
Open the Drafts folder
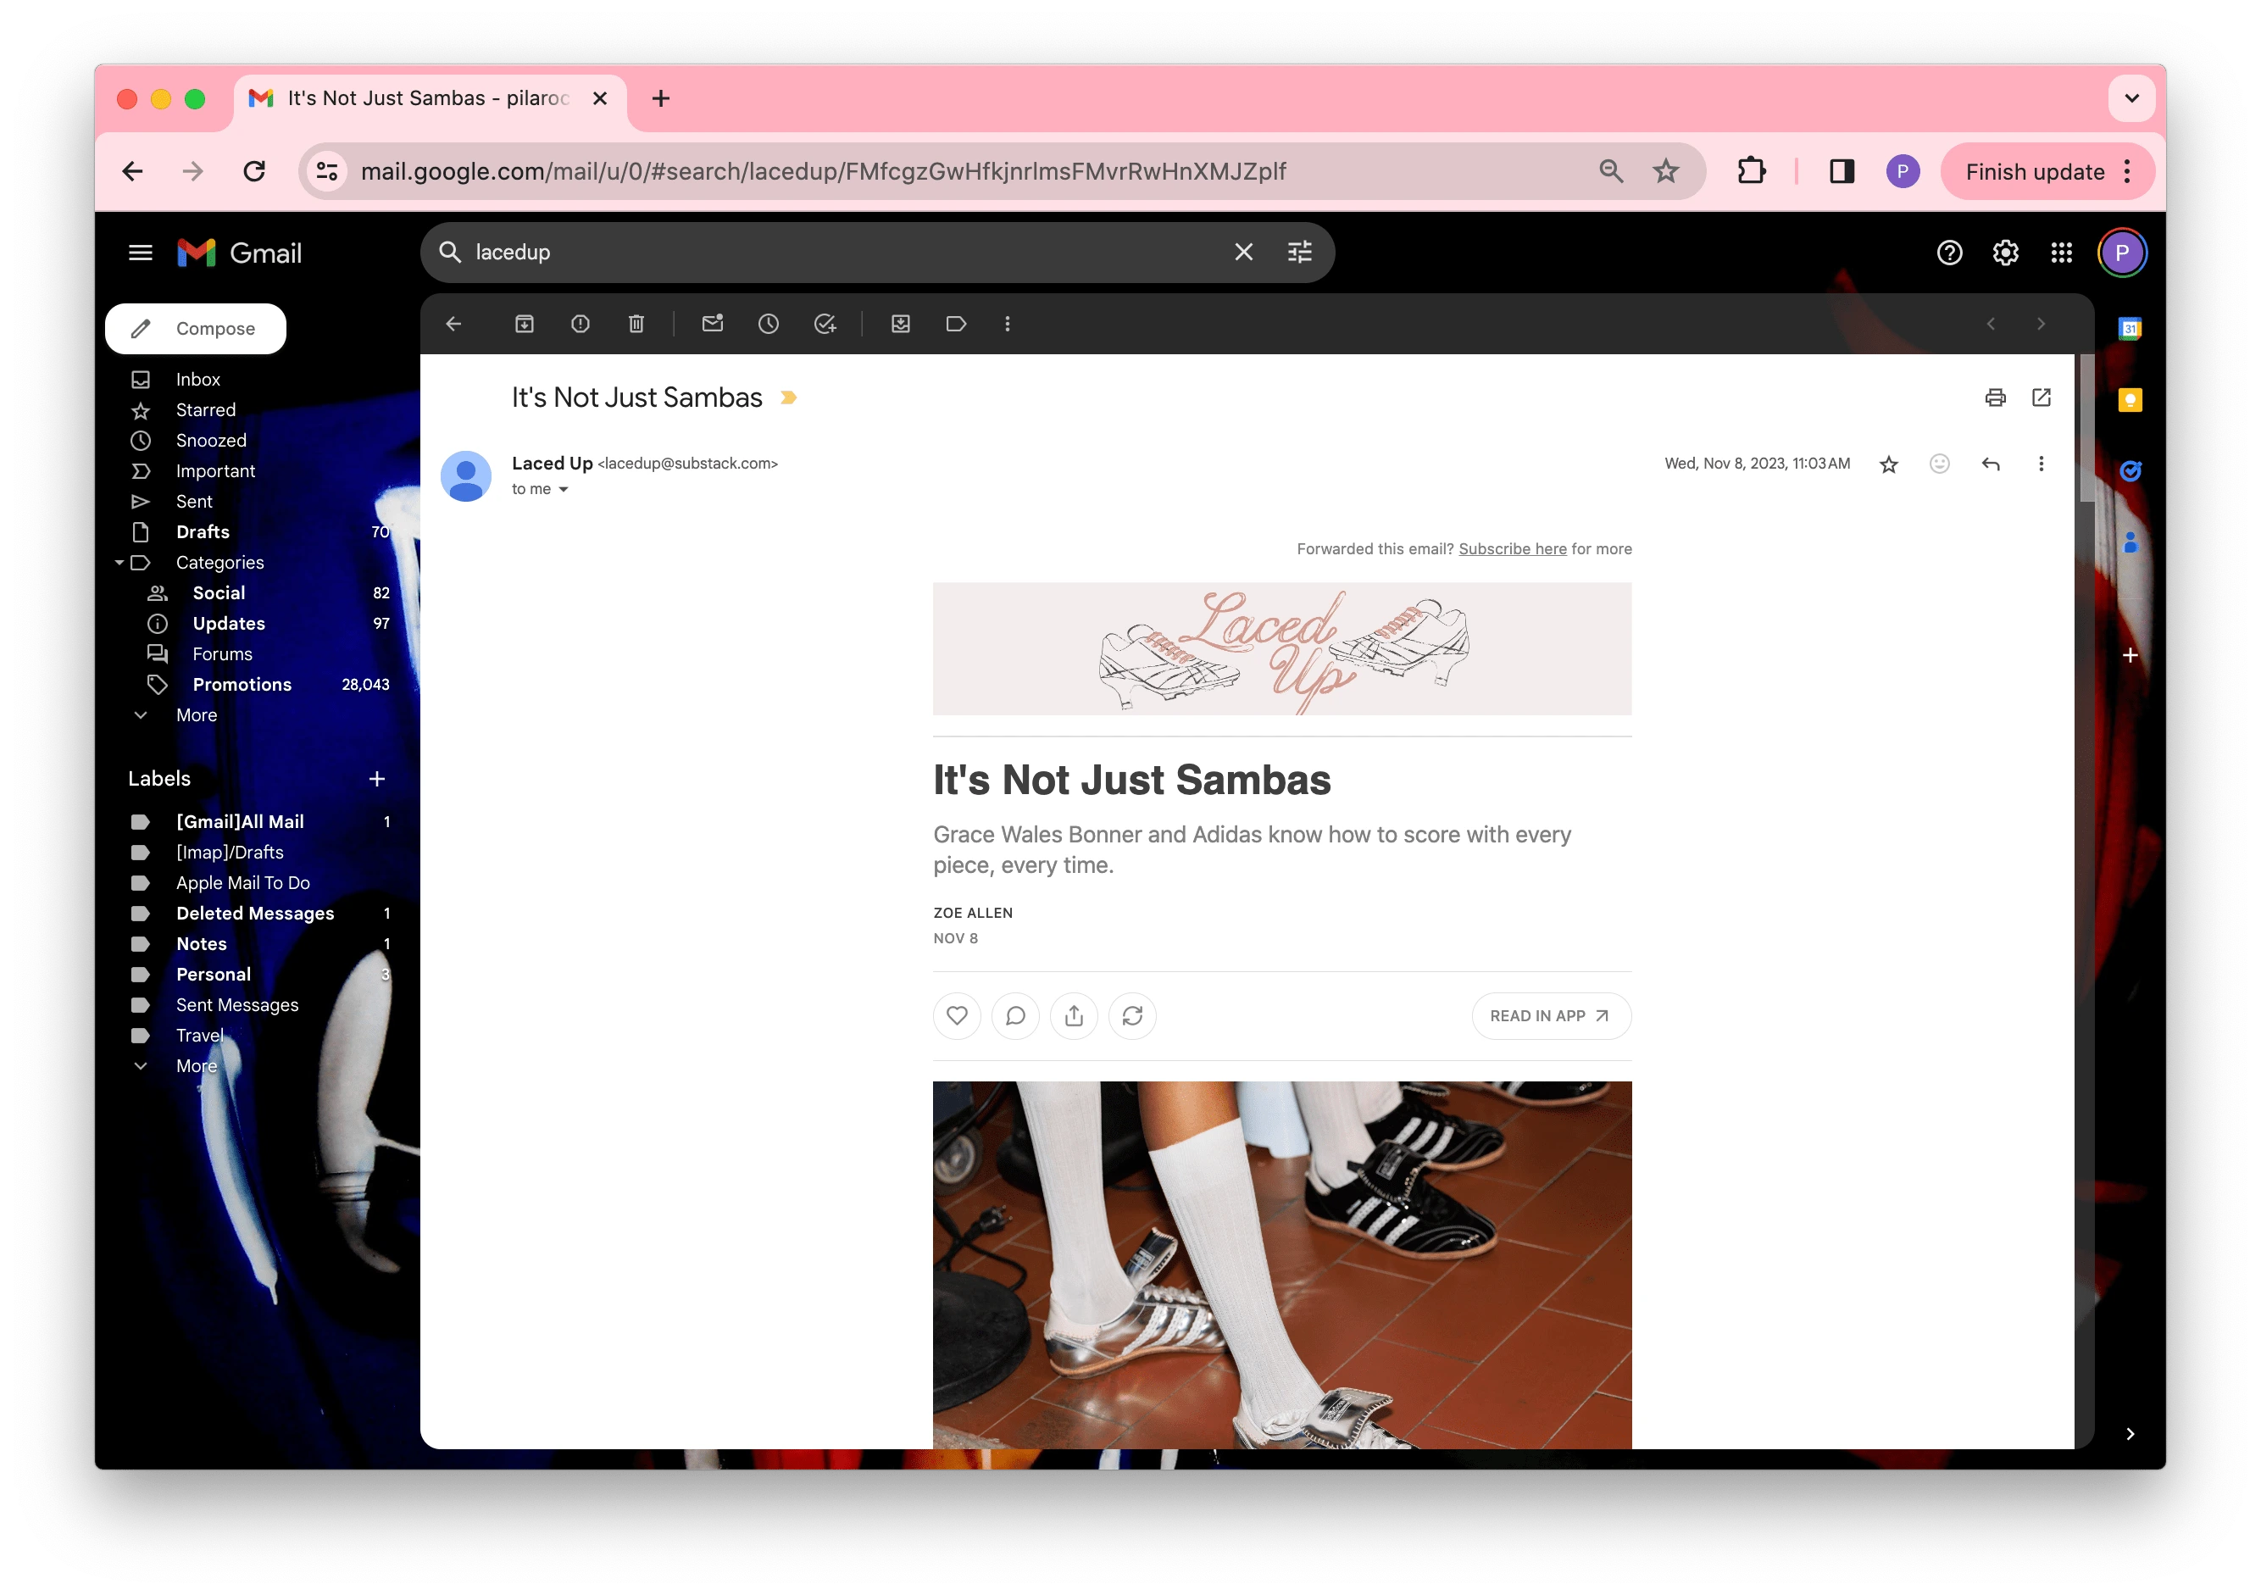point(203,532)
